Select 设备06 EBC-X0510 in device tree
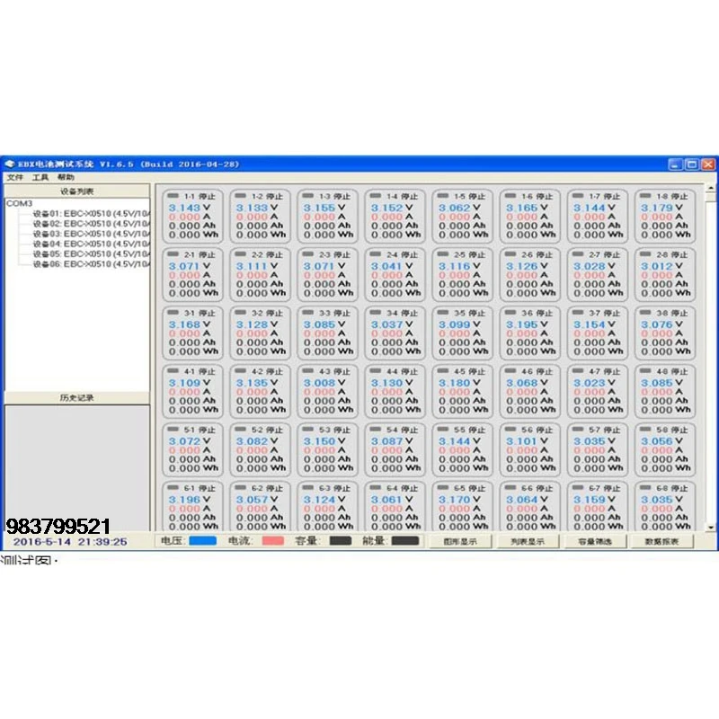719x719 pixels. (x=92, y=264)
